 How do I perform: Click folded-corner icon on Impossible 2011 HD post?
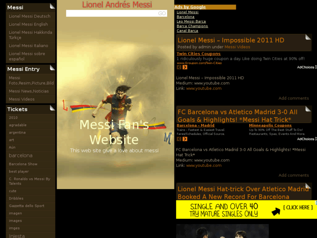(308, 37)
